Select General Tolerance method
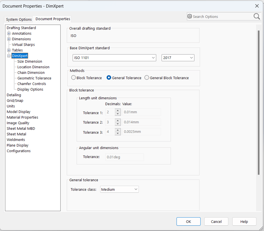Viewport: 264px width, 231px height. click(109, 78)
